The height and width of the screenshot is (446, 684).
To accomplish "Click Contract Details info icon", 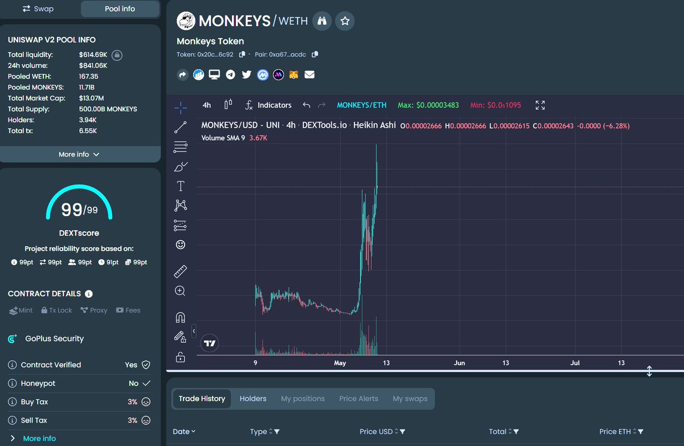I will (89, 294).
